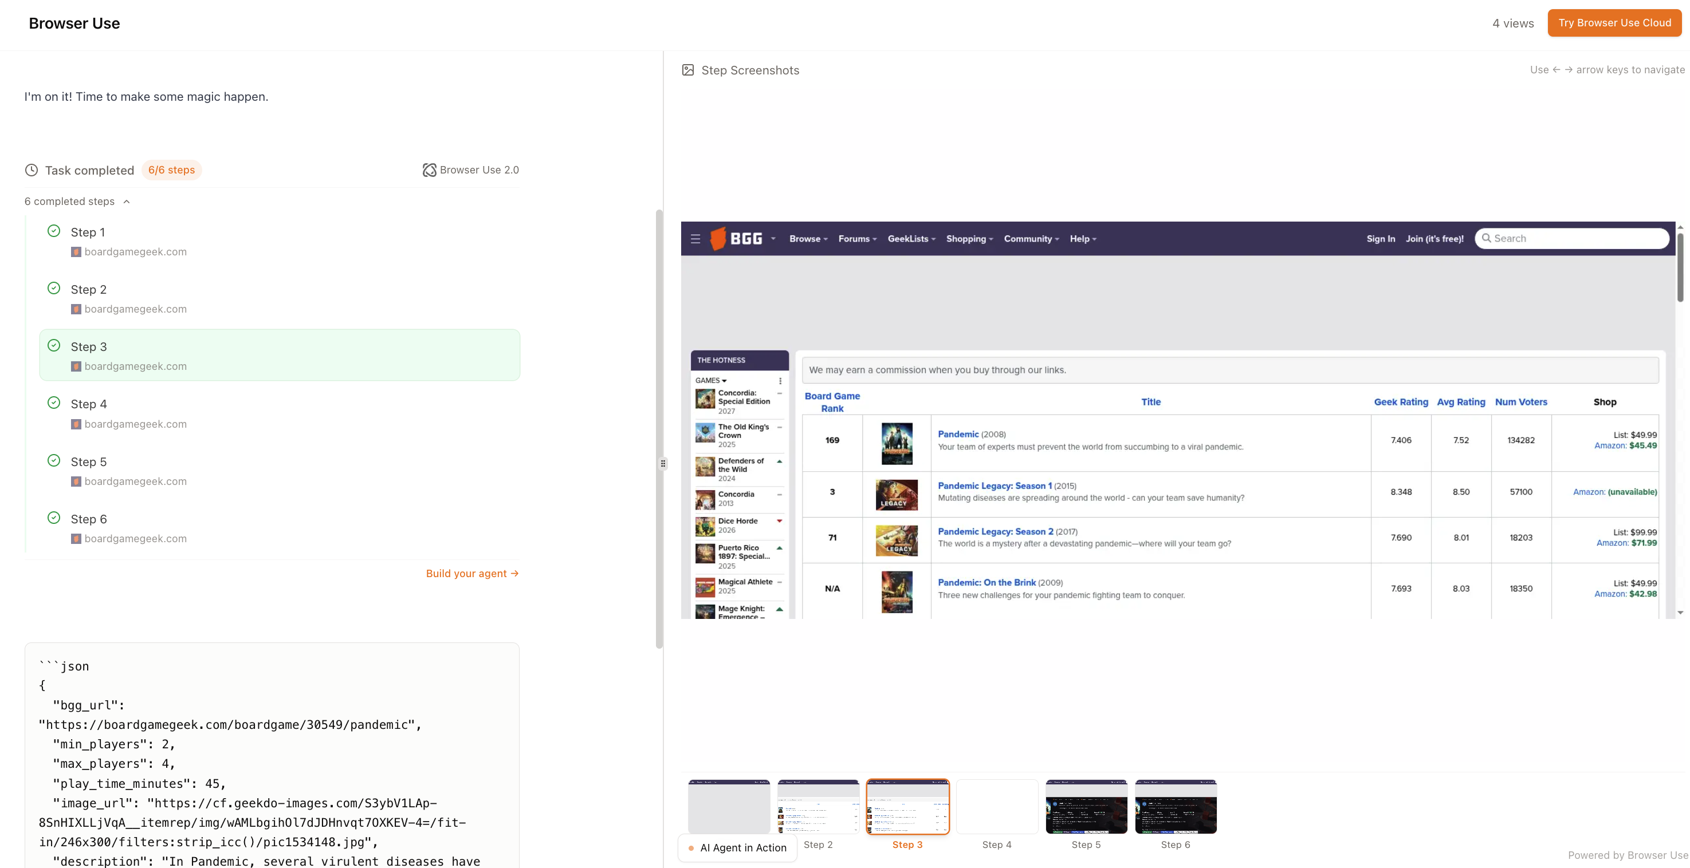Viewport: 1690px width, 868px height.
Task: Click the Task completed clock icon
Action: (31, 170)
